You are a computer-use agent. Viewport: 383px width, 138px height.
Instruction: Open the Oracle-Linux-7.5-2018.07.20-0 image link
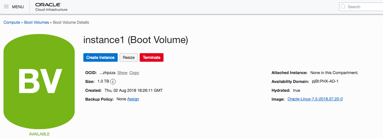click(315, 99)
